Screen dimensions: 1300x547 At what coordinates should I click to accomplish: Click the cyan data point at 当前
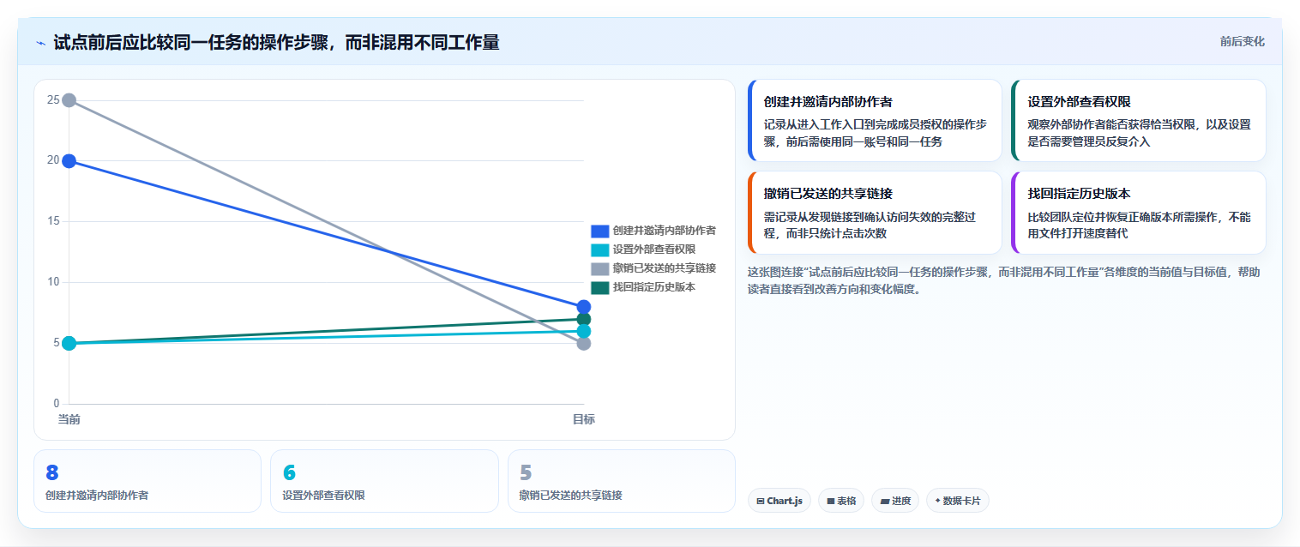point(69,343)
